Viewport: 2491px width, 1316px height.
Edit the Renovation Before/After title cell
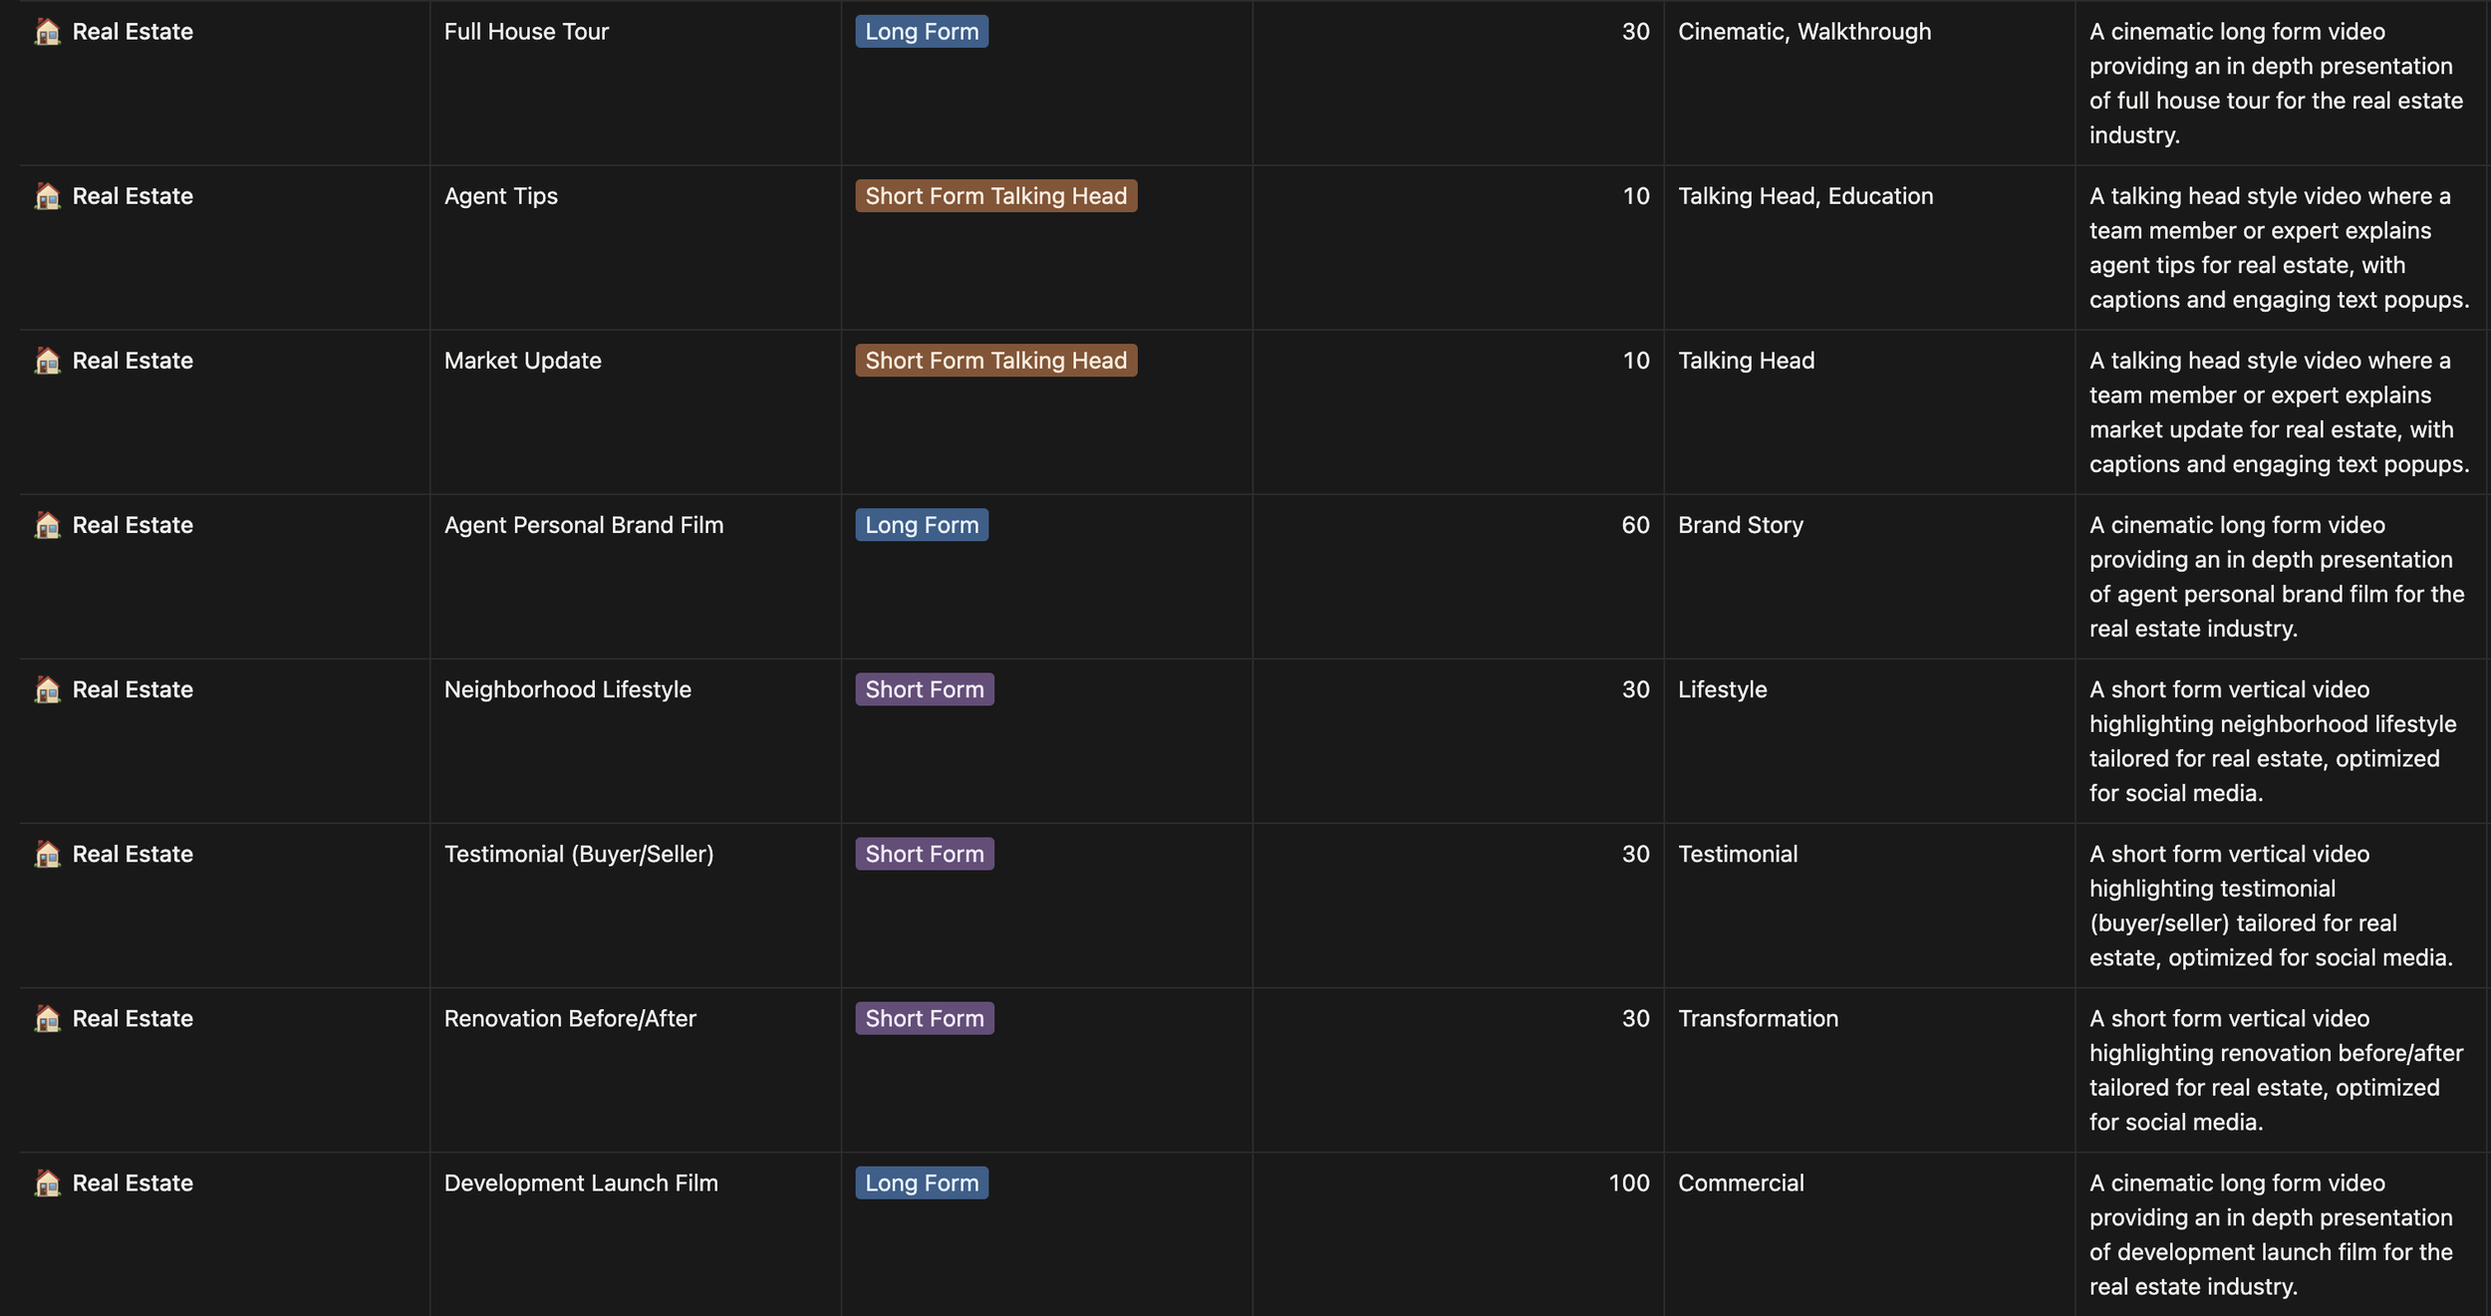pyautogui.click(x=569, y=1018)
